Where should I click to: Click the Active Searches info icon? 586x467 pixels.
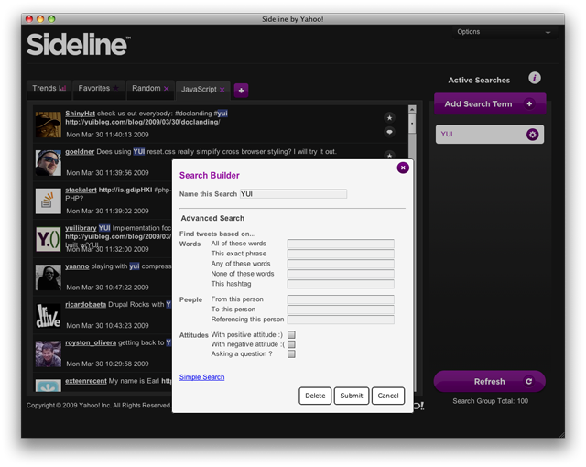pos(535,78)
